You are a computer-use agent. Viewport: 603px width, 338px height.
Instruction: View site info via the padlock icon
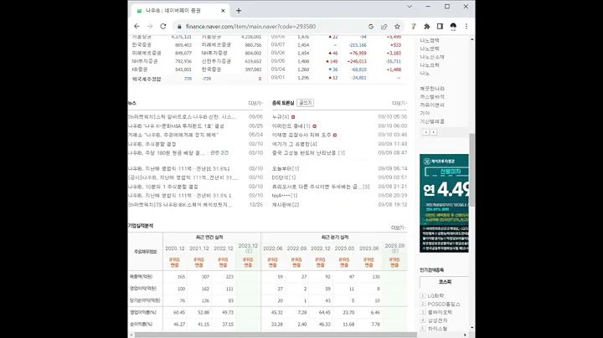pyautogui.click(x=179, y=27)
